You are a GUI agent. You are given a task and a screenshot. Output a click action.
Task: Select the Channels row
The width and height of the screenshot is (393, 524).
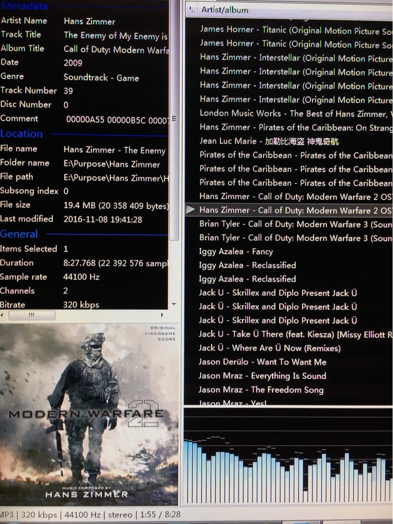point(84,291)
